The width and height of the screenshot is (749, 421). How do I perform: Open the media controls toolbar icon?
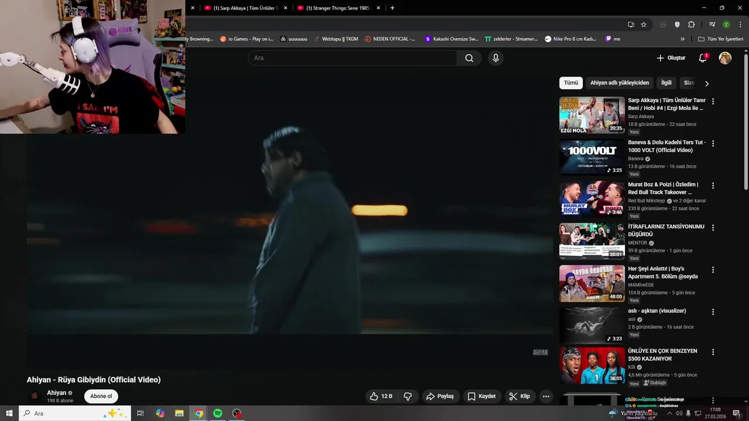tap(712, 25)
